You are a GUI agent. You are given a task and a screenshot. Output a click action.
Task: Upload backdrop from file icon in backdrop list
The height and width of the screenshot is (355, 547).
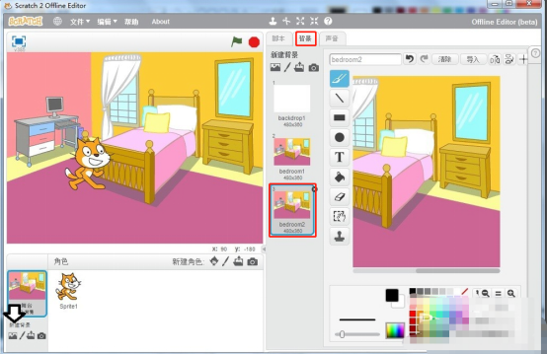point(299,67)
